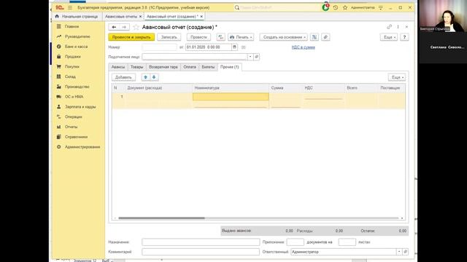Viewport: 467px width, 262px height.
Task: Open the date calendar picker icon
Action: [x=234, y=47]
